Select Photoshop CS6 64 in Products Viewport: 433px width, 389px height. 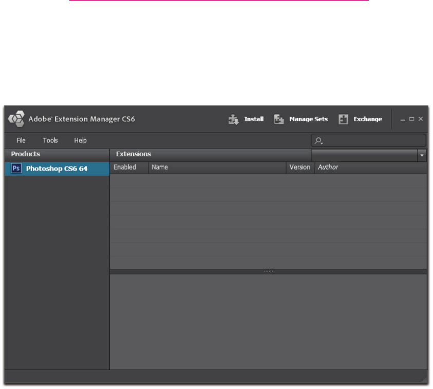click(57, 169)
